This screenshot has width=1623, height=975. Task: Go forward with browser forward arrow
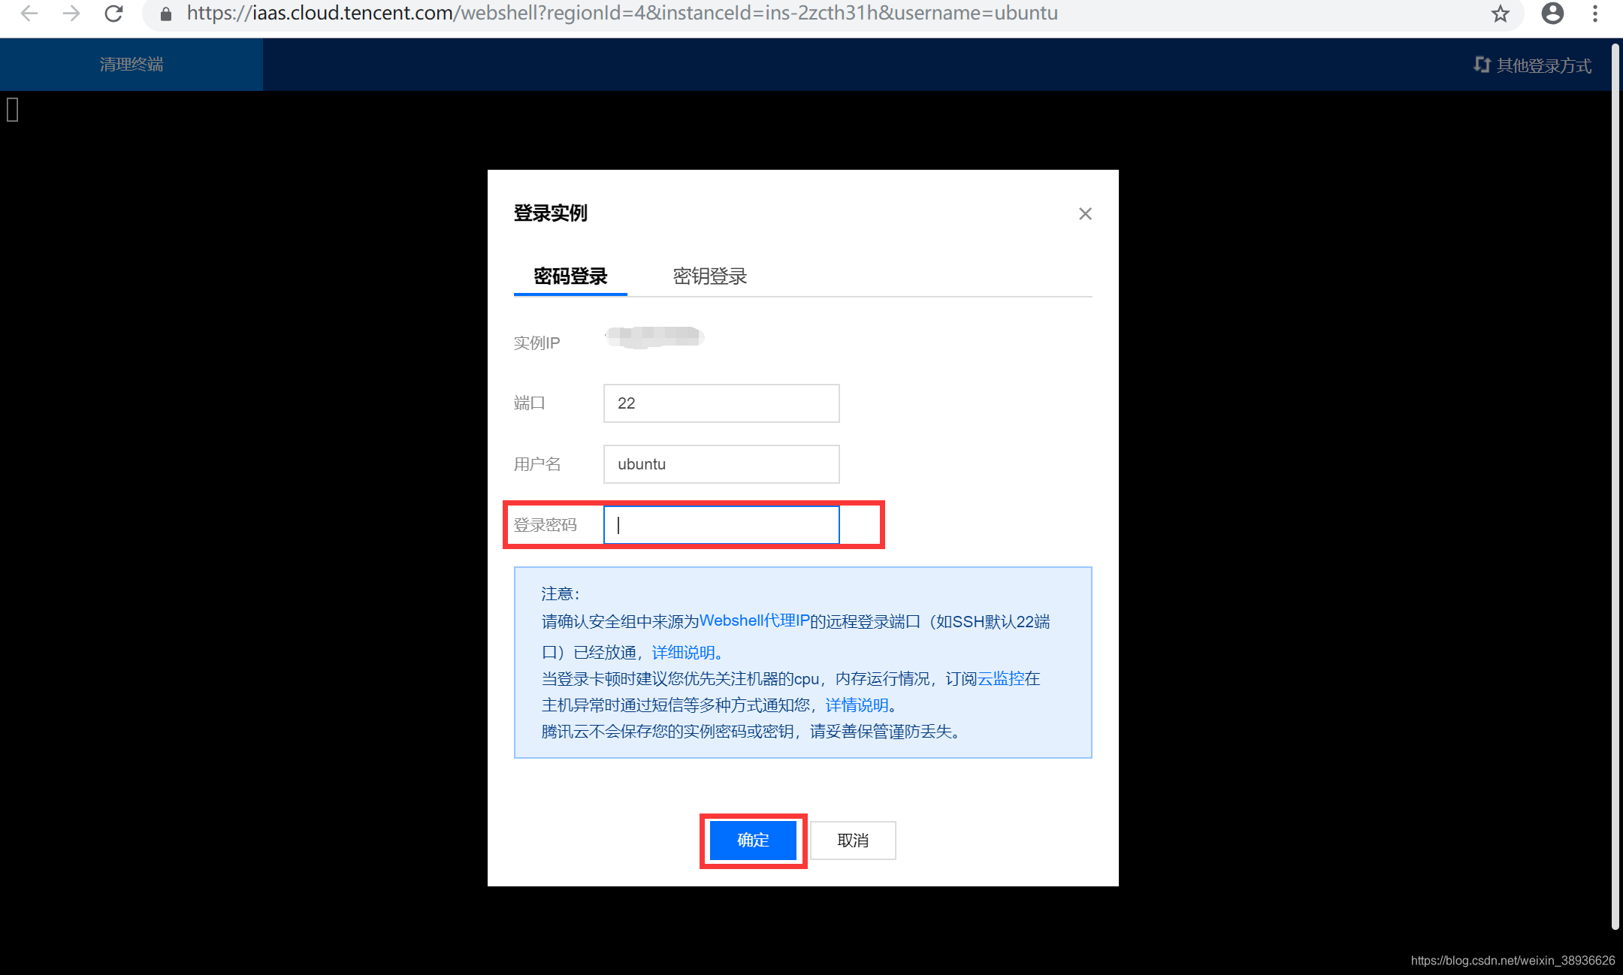tap(71, 14)
